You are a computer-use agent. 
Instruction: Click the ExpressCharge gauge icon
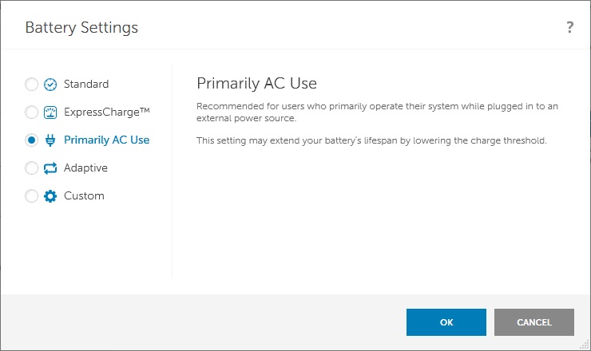click(x=50, y=112)
